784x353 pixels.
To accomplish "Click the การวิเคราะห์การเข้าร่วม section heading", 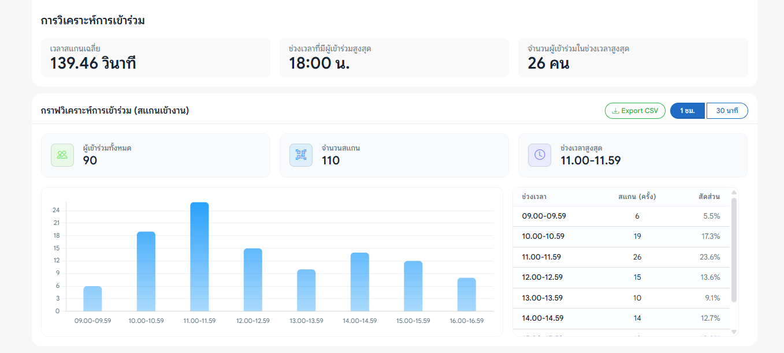I will 92,21.
